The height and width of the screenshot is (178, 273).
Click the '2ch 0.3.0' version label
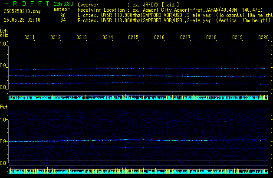pos(63,4)
